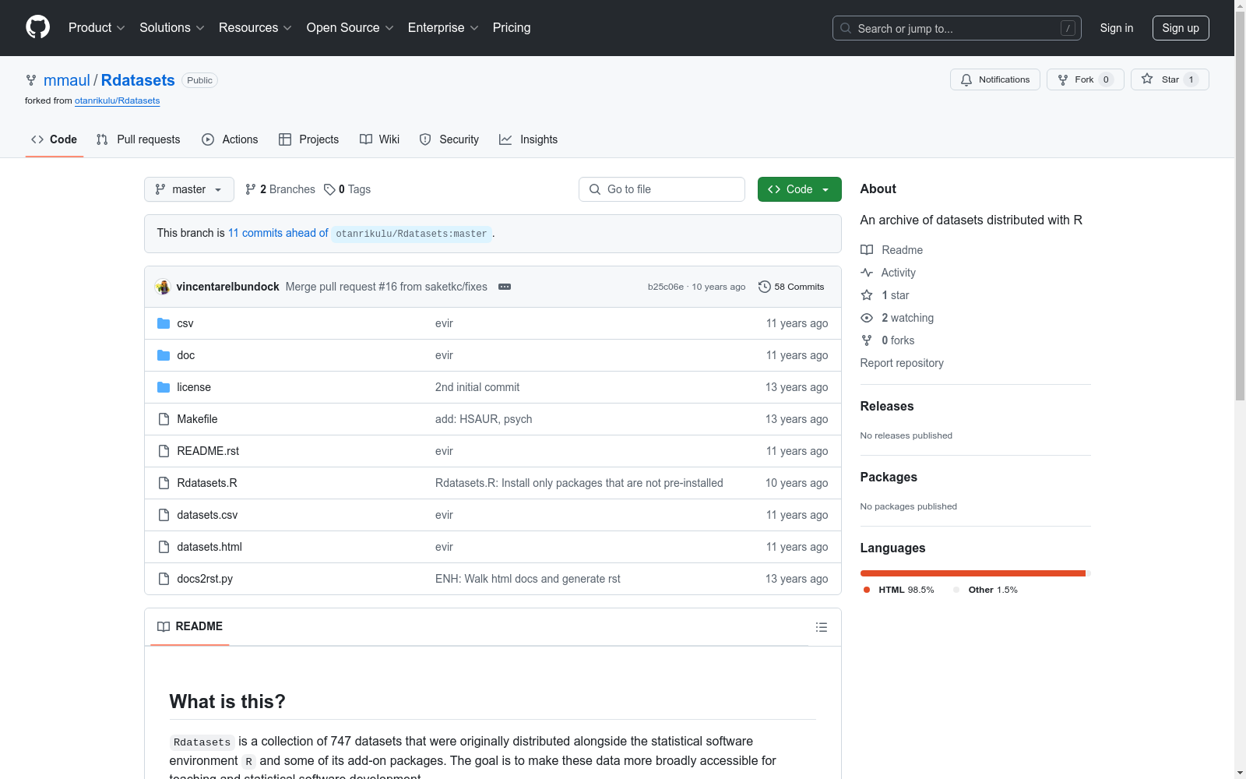Click the Notifications bell icon
1246x779 pixels.
tap(966, 79)
